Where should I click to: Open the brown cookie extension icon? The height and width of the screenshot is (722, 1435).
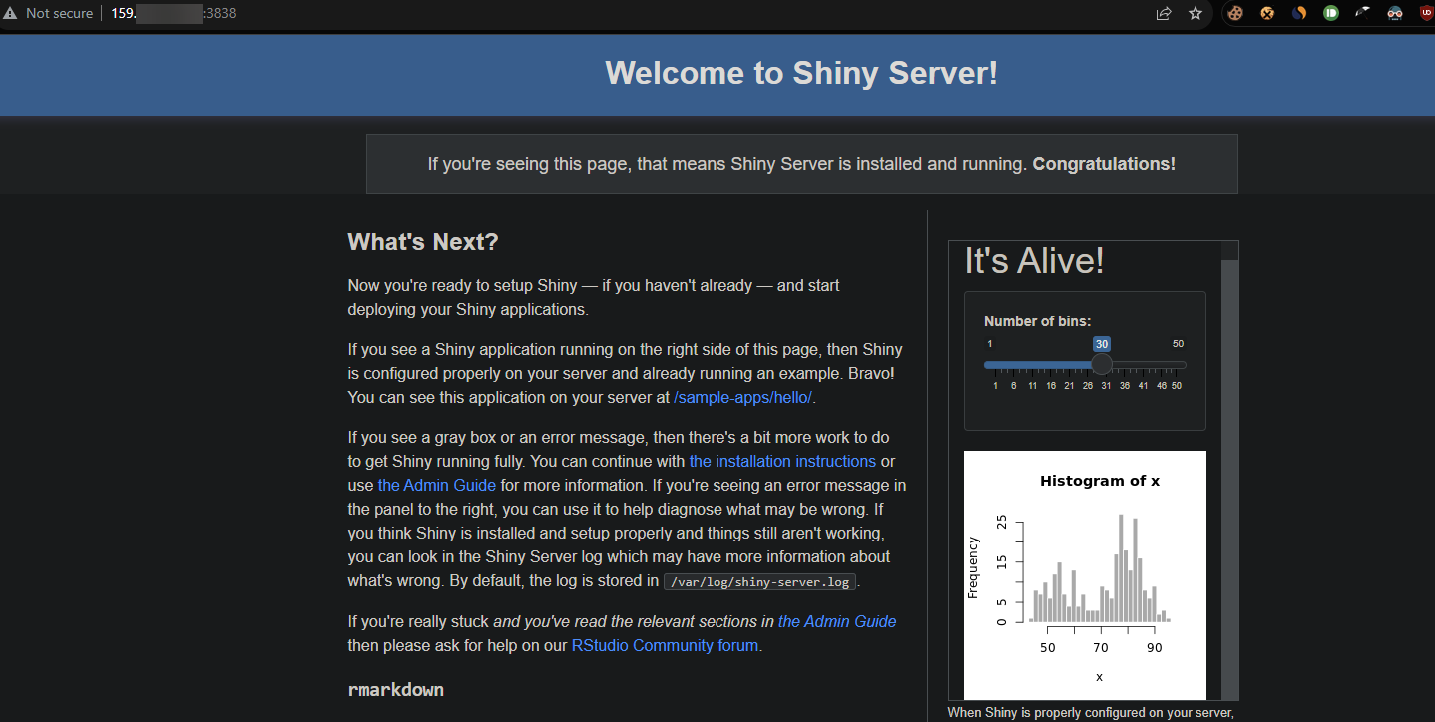tap(1235, 14)
